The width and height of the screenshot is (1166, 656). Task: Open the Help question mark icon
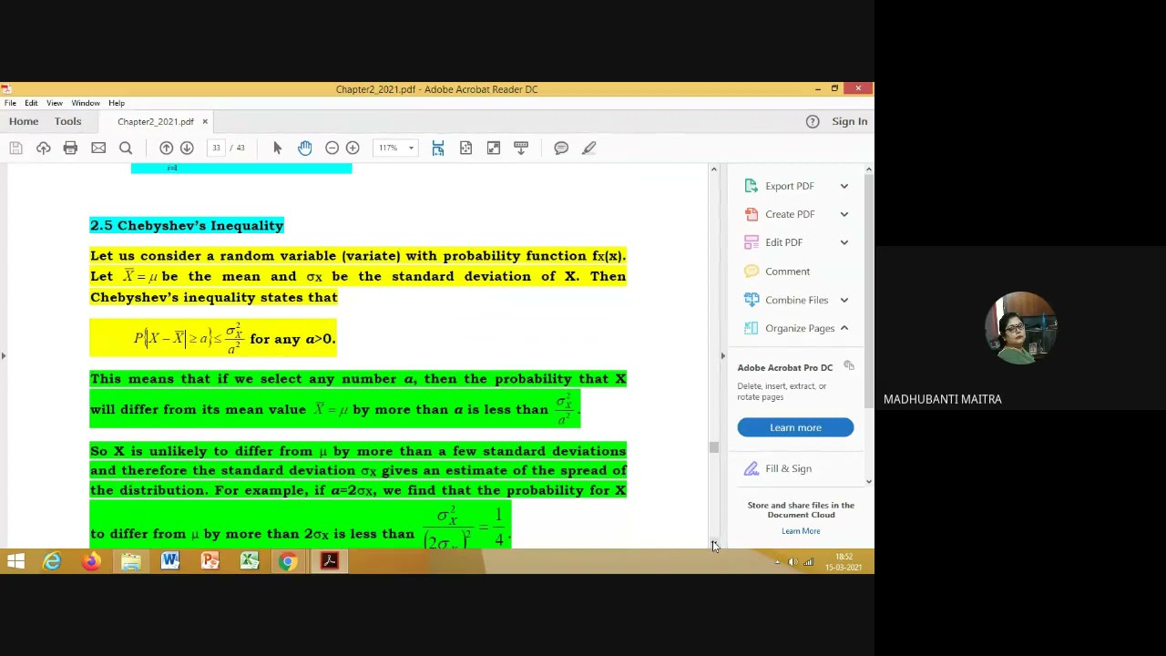813,121
